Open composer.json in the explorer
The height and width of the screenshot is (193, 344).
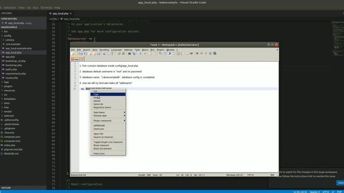pyautogui.click(x=12, y=137)
